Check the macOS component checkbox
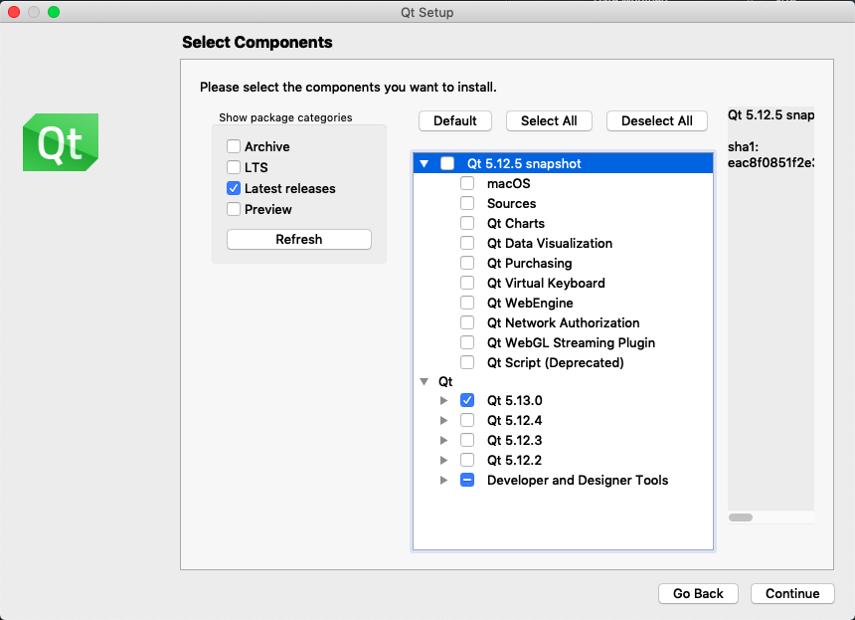This screenshot has width=855, height=620. point(467,183)
